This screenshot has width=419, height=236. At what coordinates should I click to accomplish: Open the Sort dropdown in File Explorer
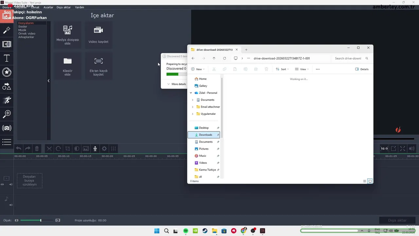pyautogui.click(x=282, y=69)
